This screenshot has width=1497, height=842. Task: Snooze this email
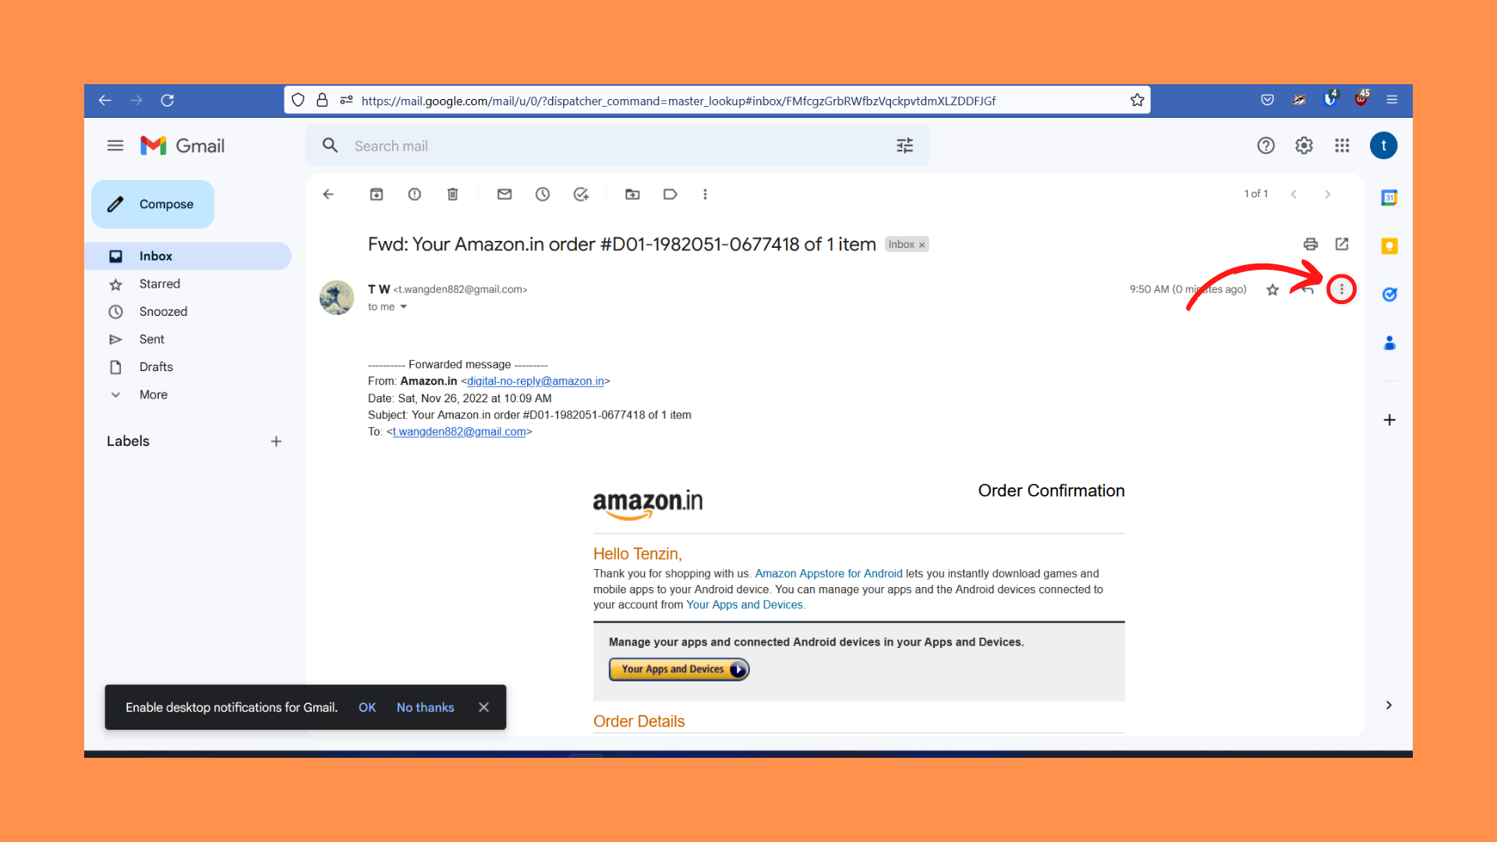click(x=543, y=194)
